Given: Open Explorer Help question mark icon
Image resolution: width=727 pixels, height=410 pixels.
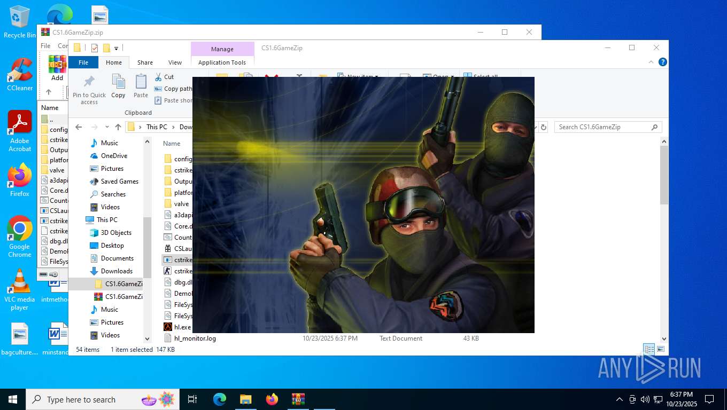Looking at the screenshot, I should click(663, 62).
